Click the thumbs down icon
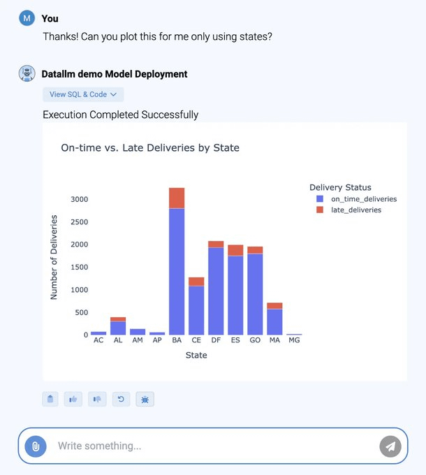426x475 pixels. click(x=97, y=399)
